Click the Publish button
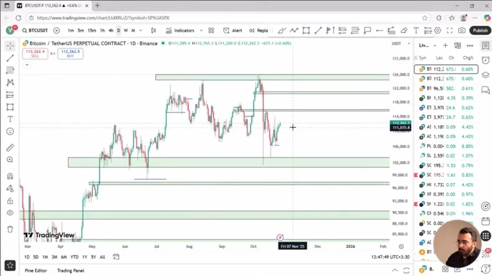 point(480,30)
